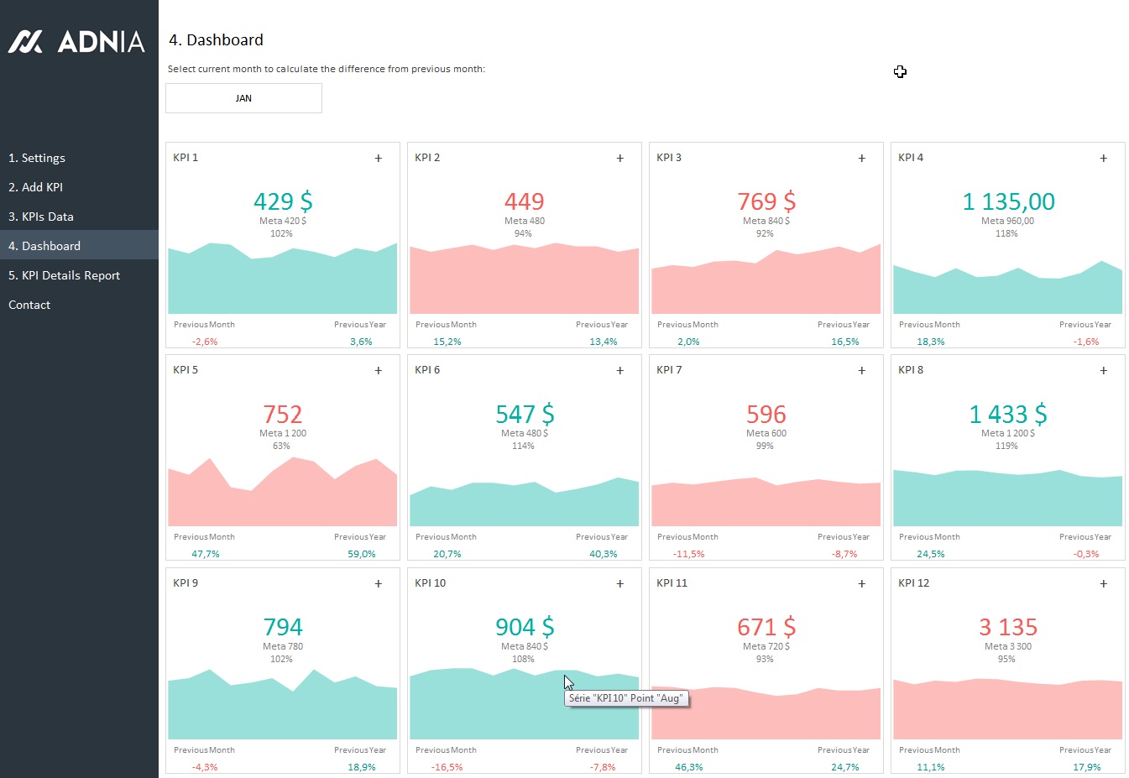Open KPI 8 details plus icon
The image size is (1129, 778).
(x=1104, y=371)
